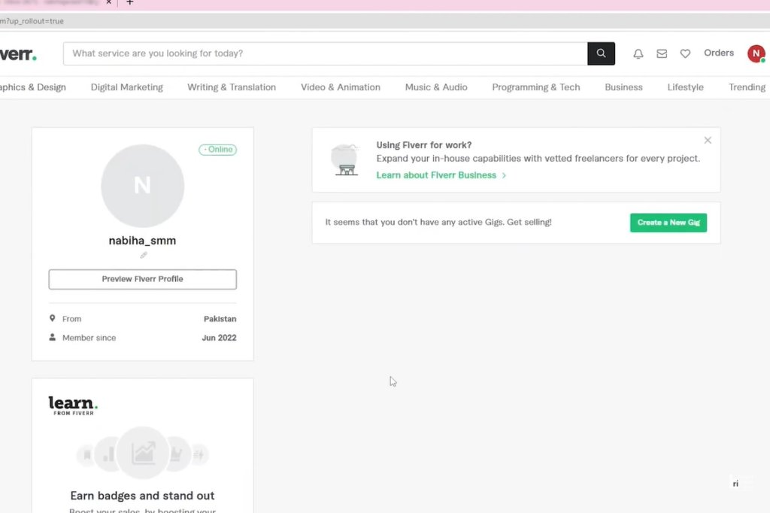Check messages using the envelope icon
770x513 pixels.
click(661, 53)
